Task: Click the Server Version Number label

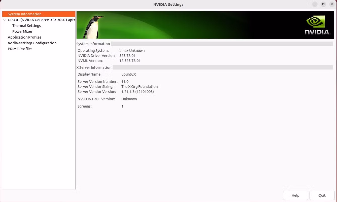Action: click(x=97, y=82)
